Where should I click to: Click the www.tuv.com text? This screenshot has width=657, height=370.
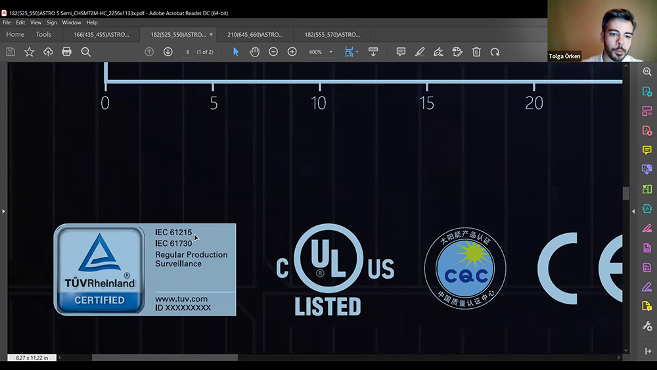click(181, 299)
